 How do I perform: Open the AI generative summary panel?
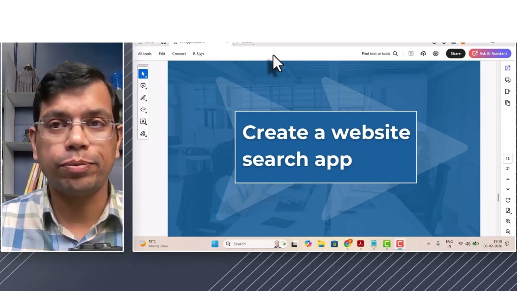coord(508,68)
